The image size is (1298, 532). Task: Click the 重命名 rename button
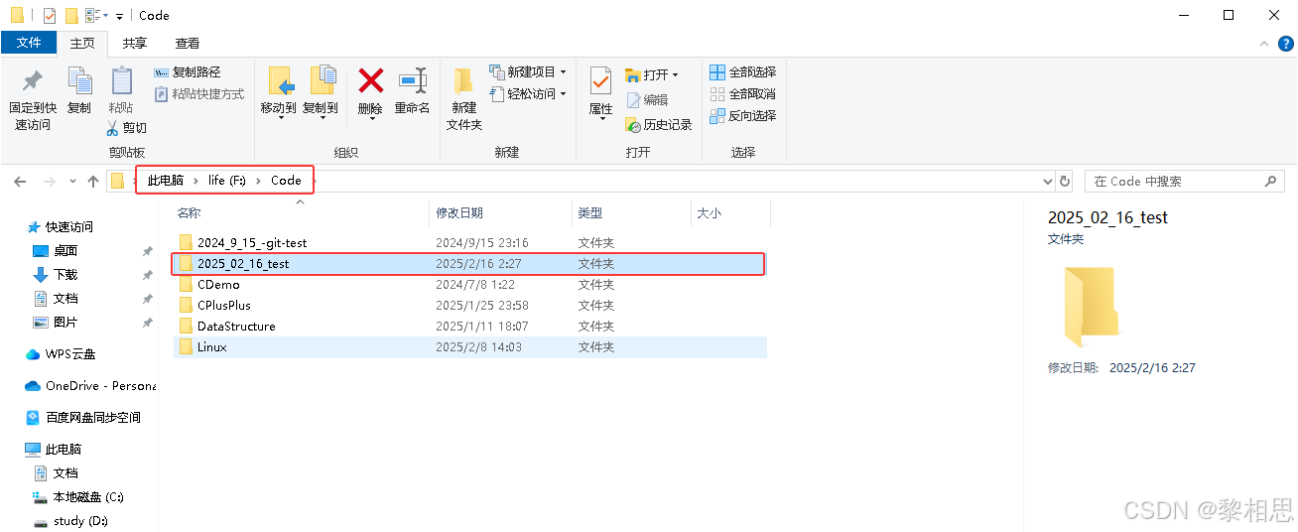tap(412, 91)
